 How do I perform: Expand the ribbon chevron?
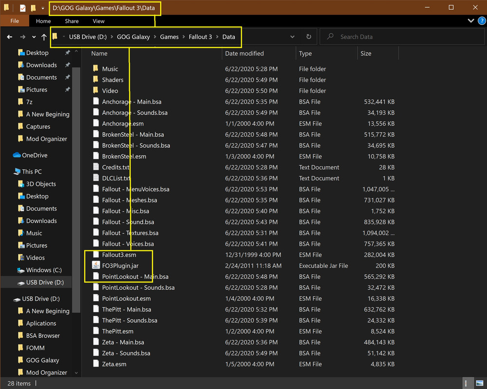click(x=471, y=21)
